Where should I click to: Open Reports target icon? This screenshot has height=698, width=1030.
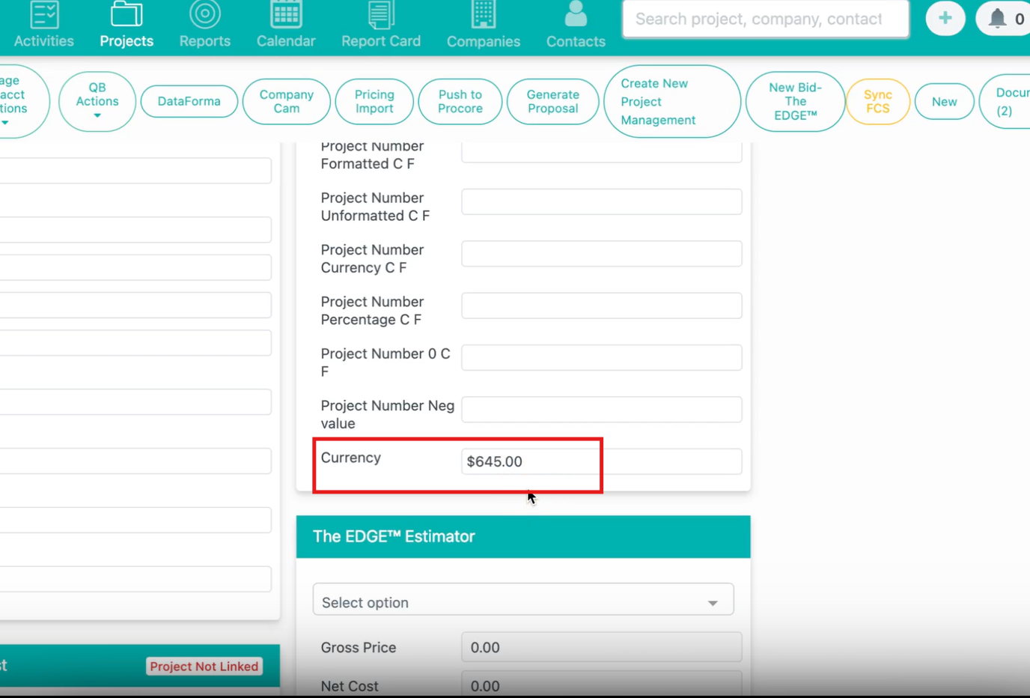pyautogui.click(x=204, y=15)
